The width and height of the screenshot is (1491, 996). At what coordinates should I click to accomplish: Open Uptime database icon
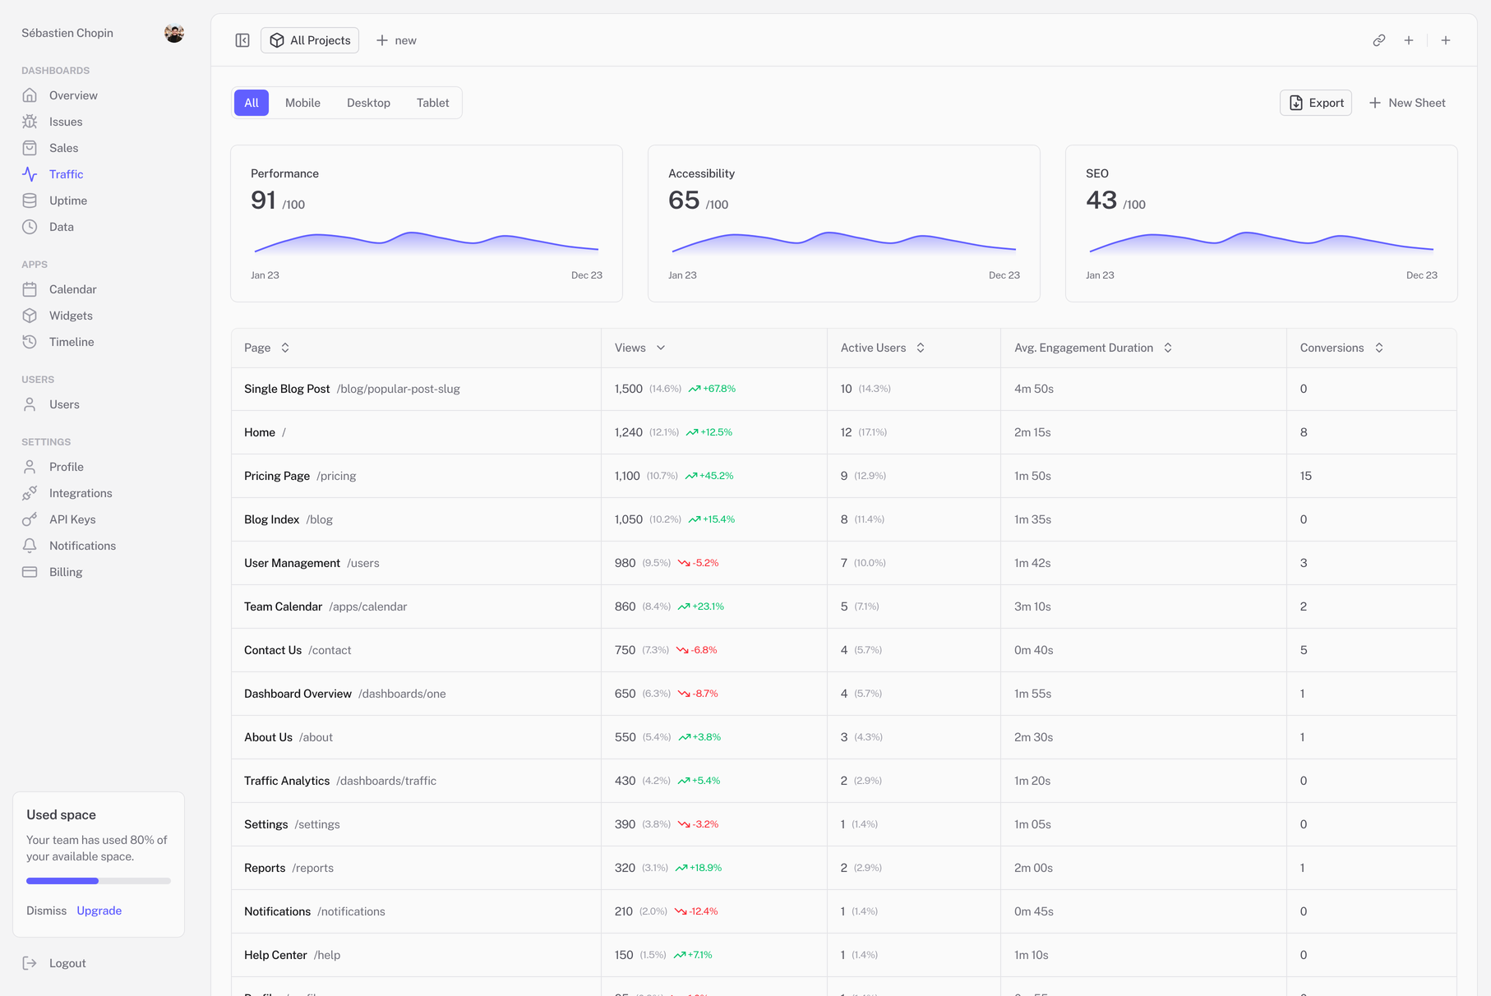click(30, 201)
